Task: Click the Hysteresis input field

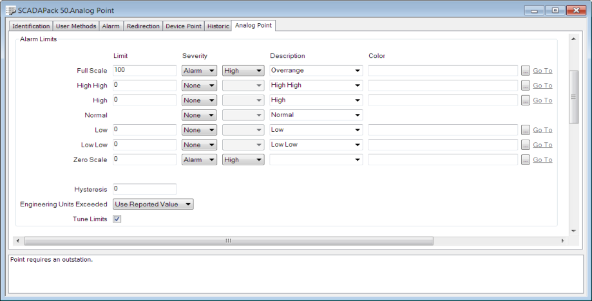Action: pyautogui.click(x=144, y=189)
